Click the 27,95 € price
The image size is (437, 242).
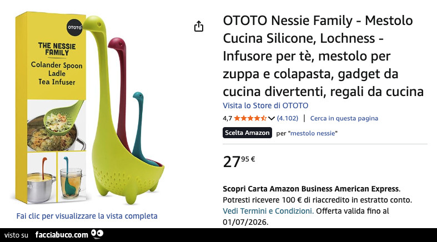coord(239,161)
